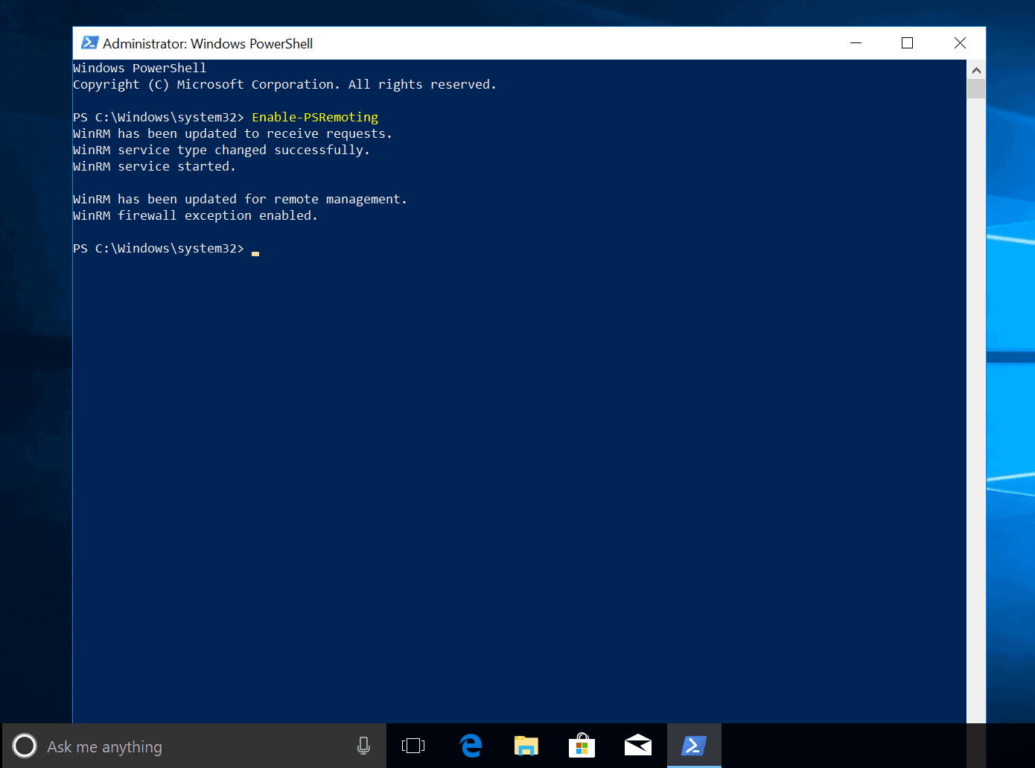Viewport: 1035px width, 768px height.
Task: Launch the Mail app from the taskbar
Action: (x=638, y=746)
